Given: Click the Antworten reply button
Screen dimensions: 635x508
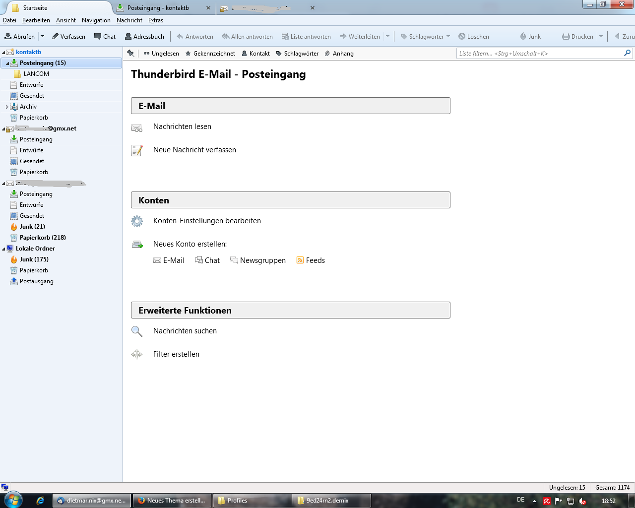Looking at the screenshot, I should 195,36.
